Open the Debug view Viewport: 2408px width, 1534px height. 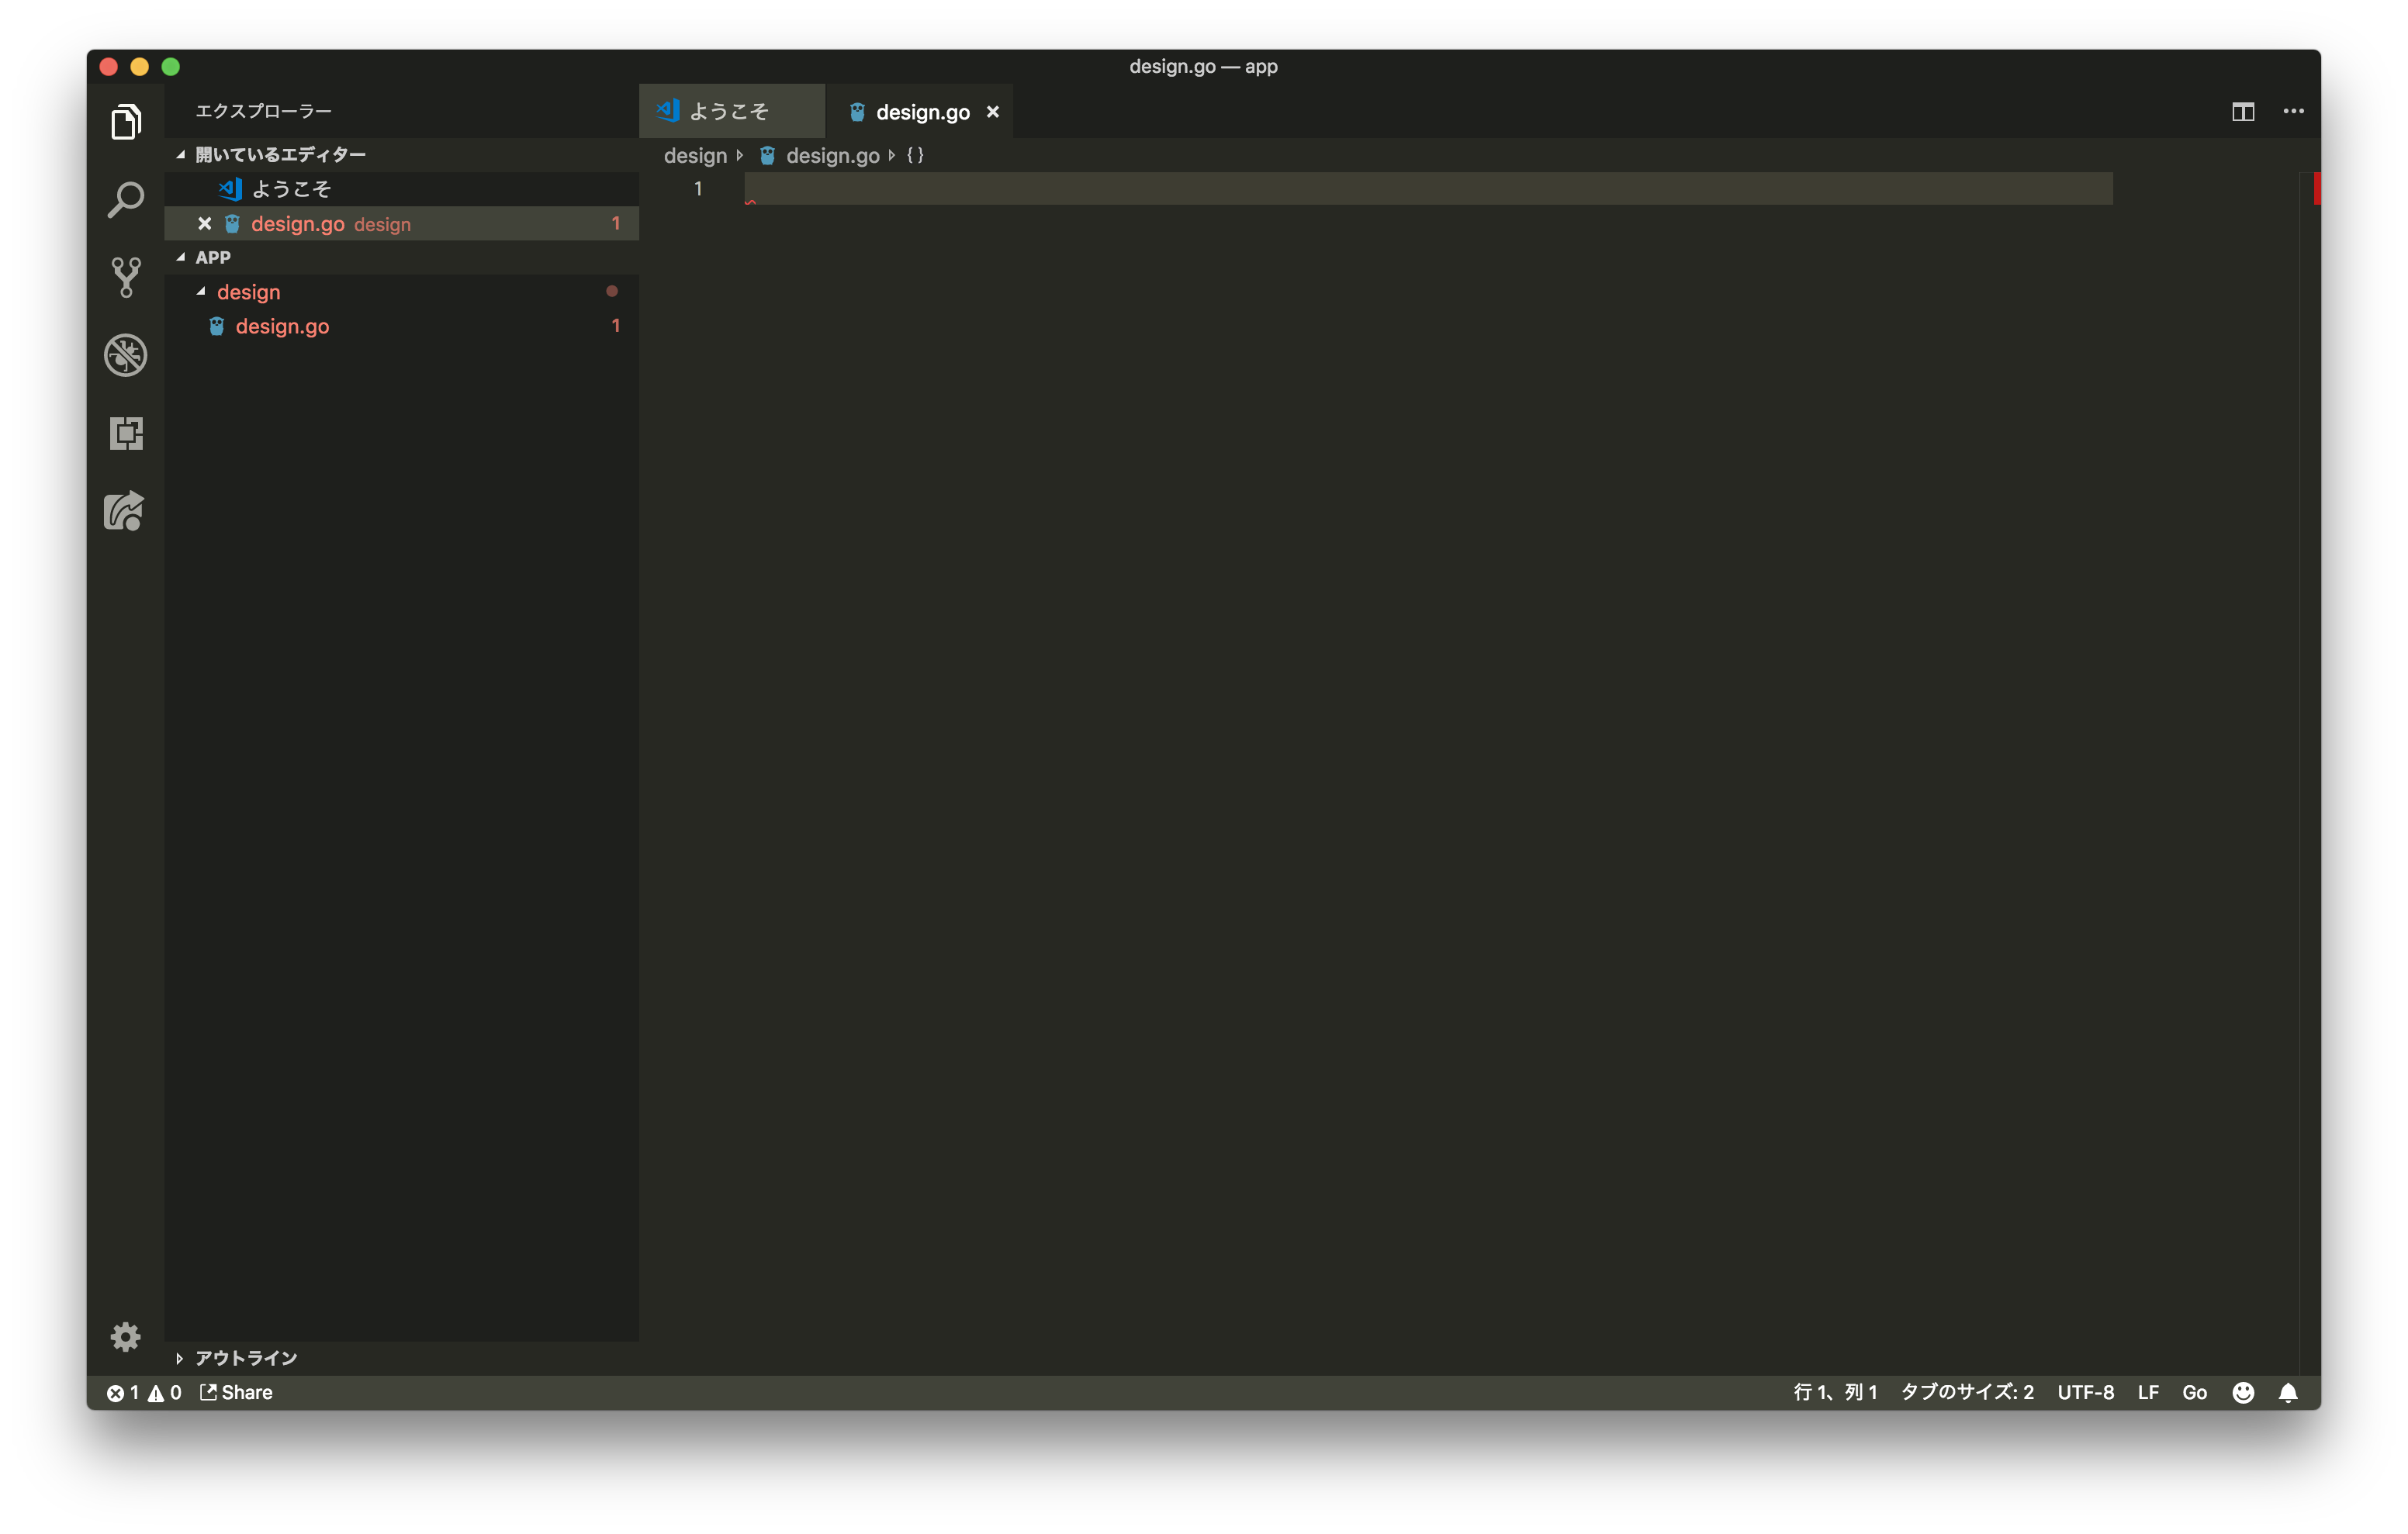tap(125, 355)
